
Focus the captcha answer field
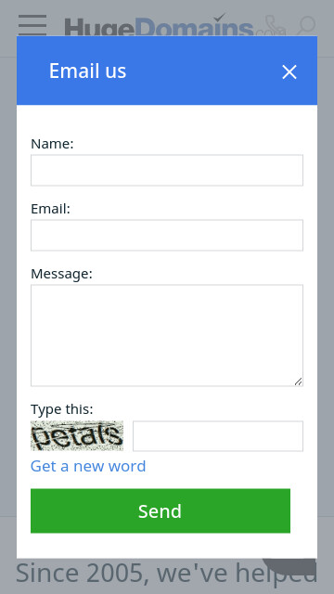218,436
